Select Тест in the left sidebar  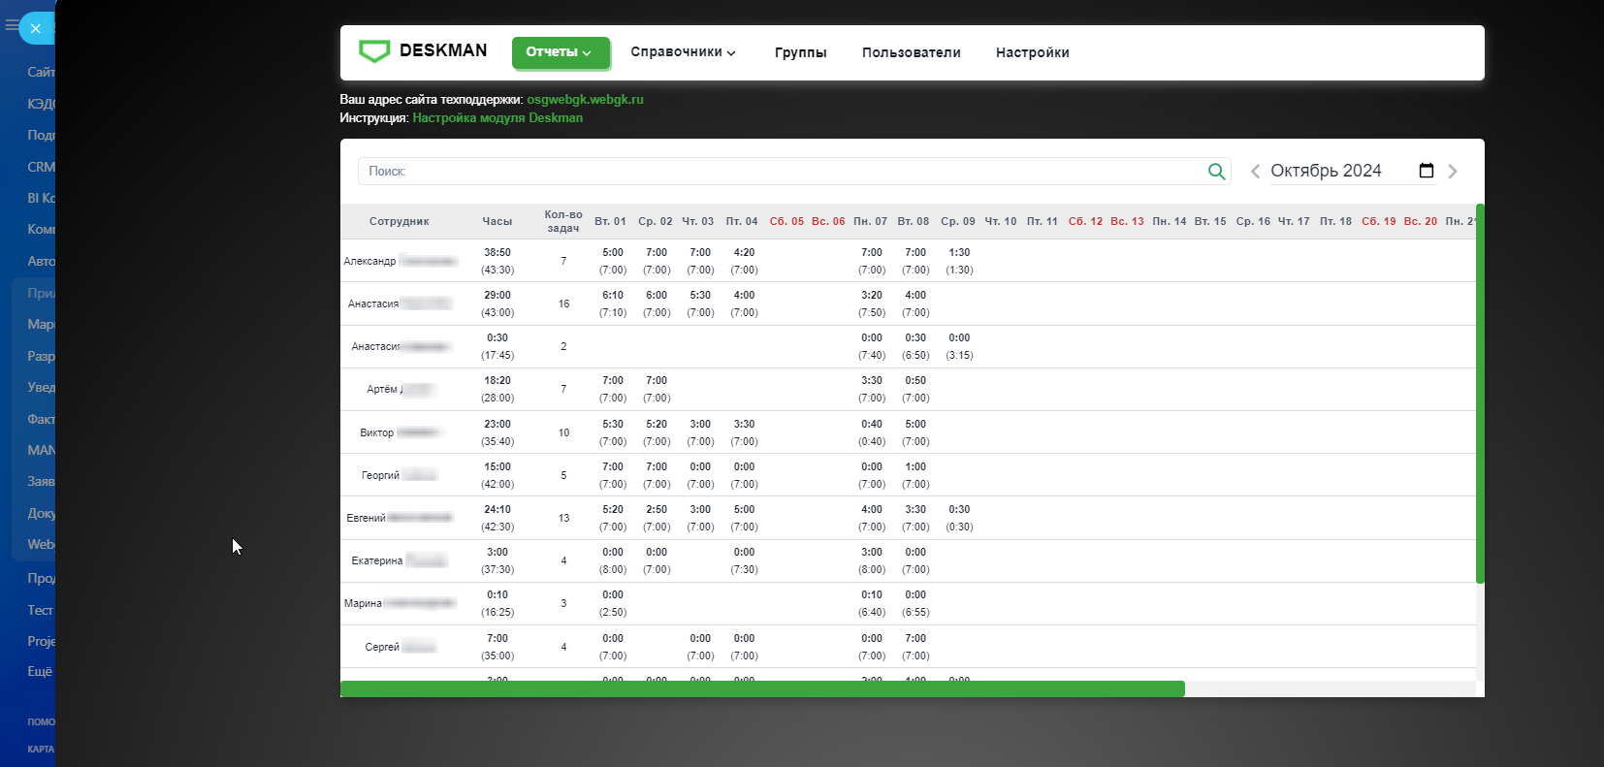41,610
